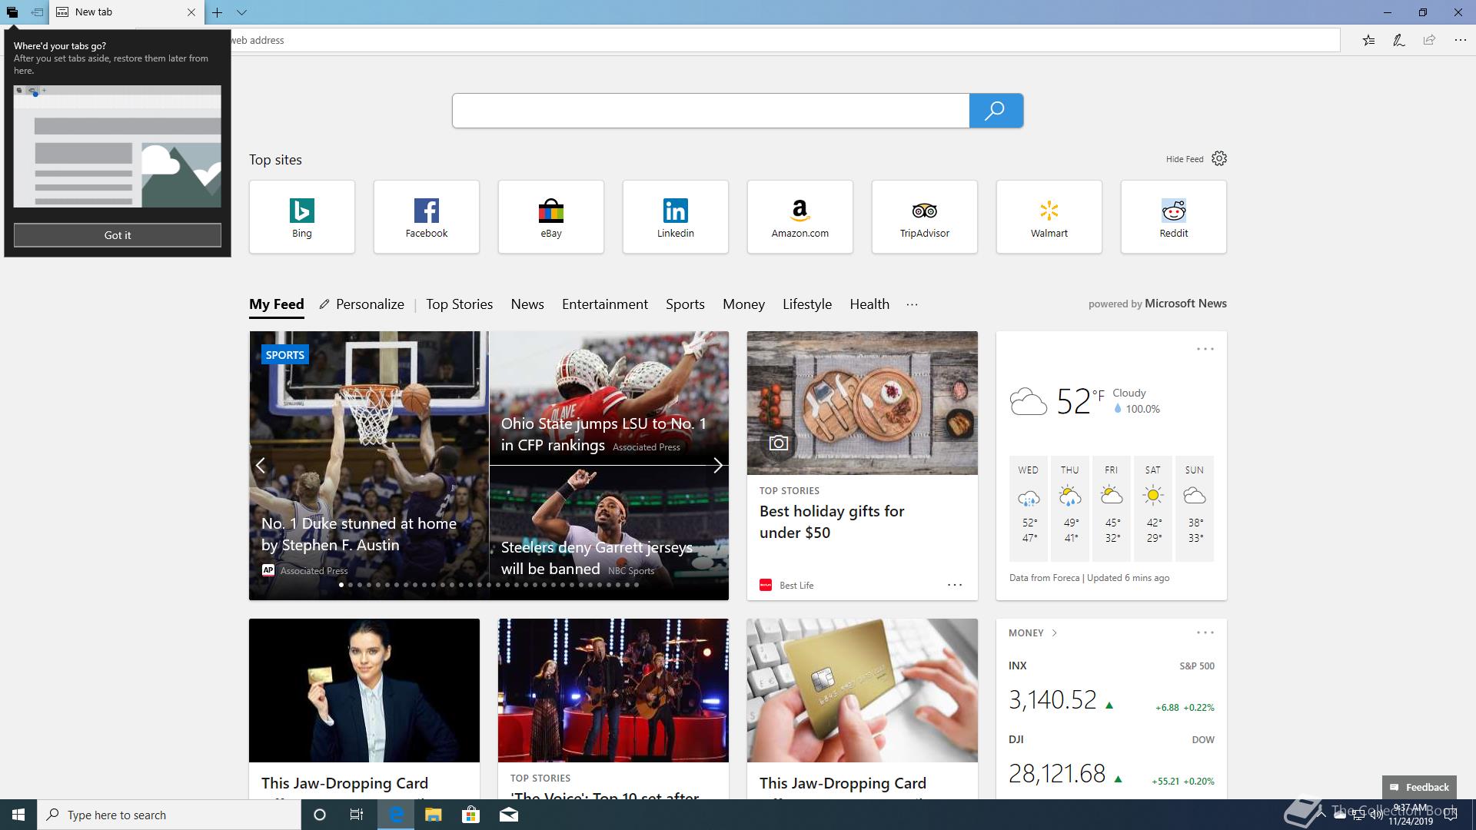This screenshot has width=1476, height=830.
Task: Open the TripAdvisor top site tile
Action: pos(925,217)
